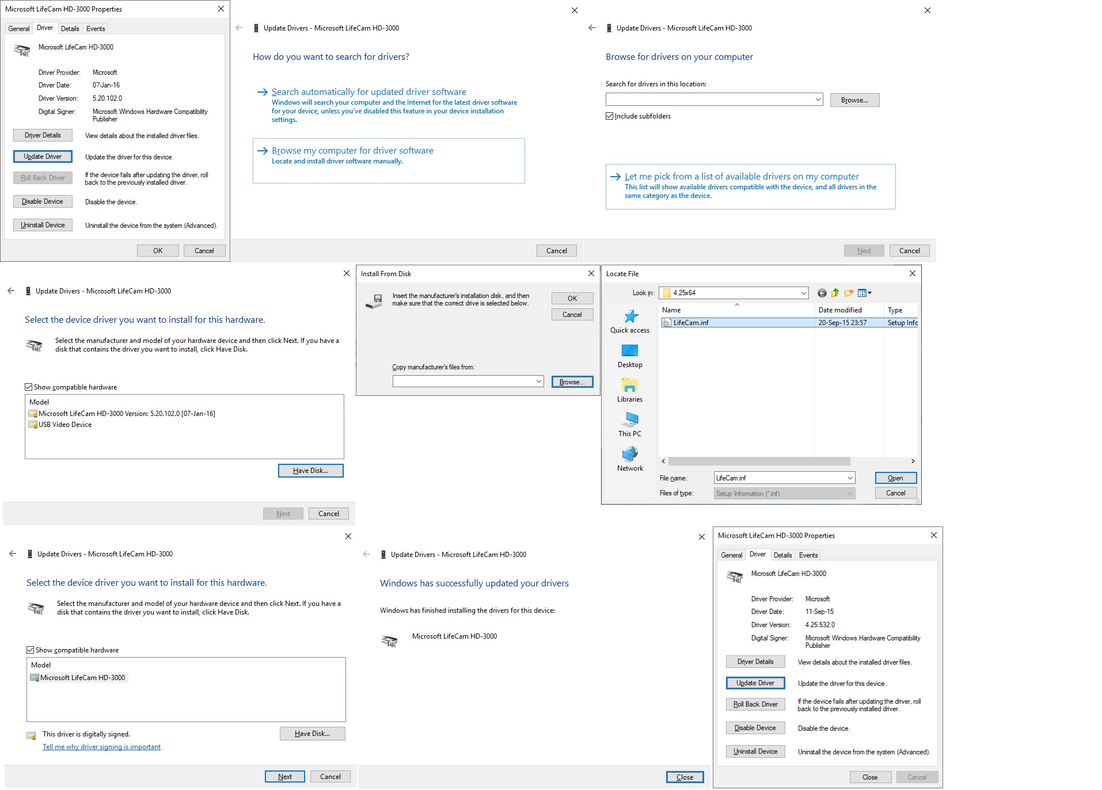Open the View Menu icon in Locate File
The width and height of the screenshot is (1102, 790).
(x=865, y=293)
